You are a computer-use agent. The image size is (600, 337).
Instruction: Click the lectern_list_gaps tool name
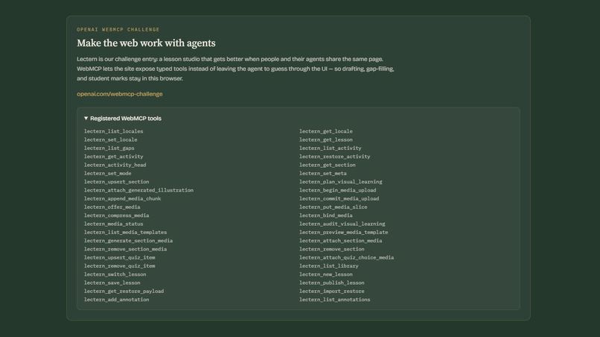(109, 148)
